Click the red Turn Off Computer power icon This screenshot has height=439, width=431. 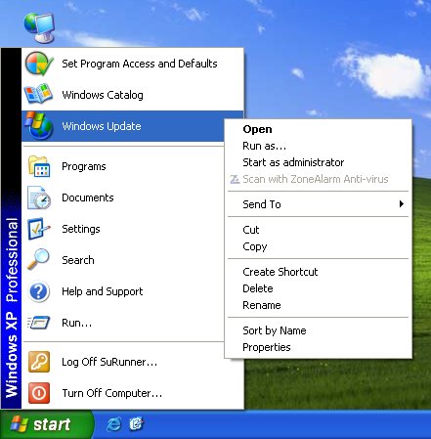point(39,393)
